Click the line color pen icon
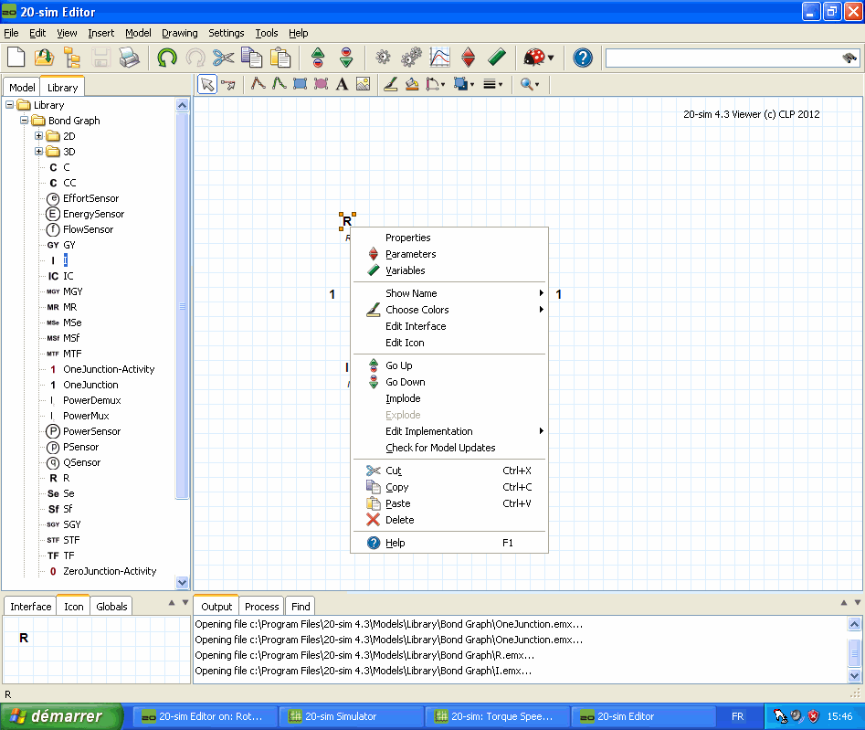865x730 pixels. tap(391, 84)
